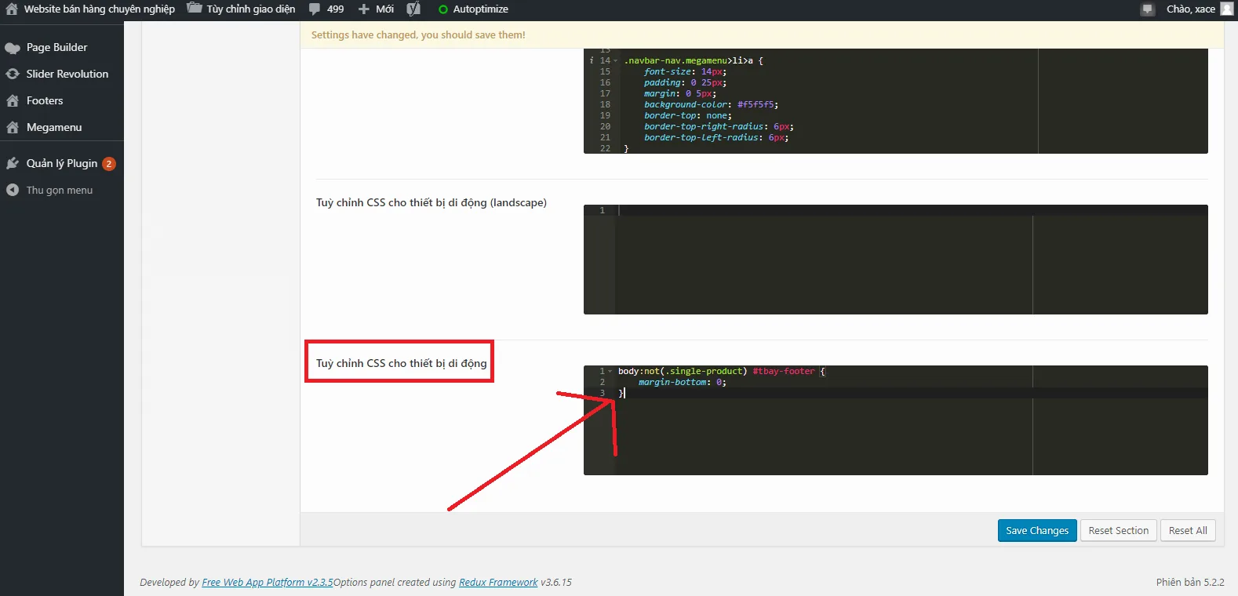The height and width of the screenshot is (596, 1238).
Task: Click the green Autoptimize status circle
Action: tap(443, 9)
